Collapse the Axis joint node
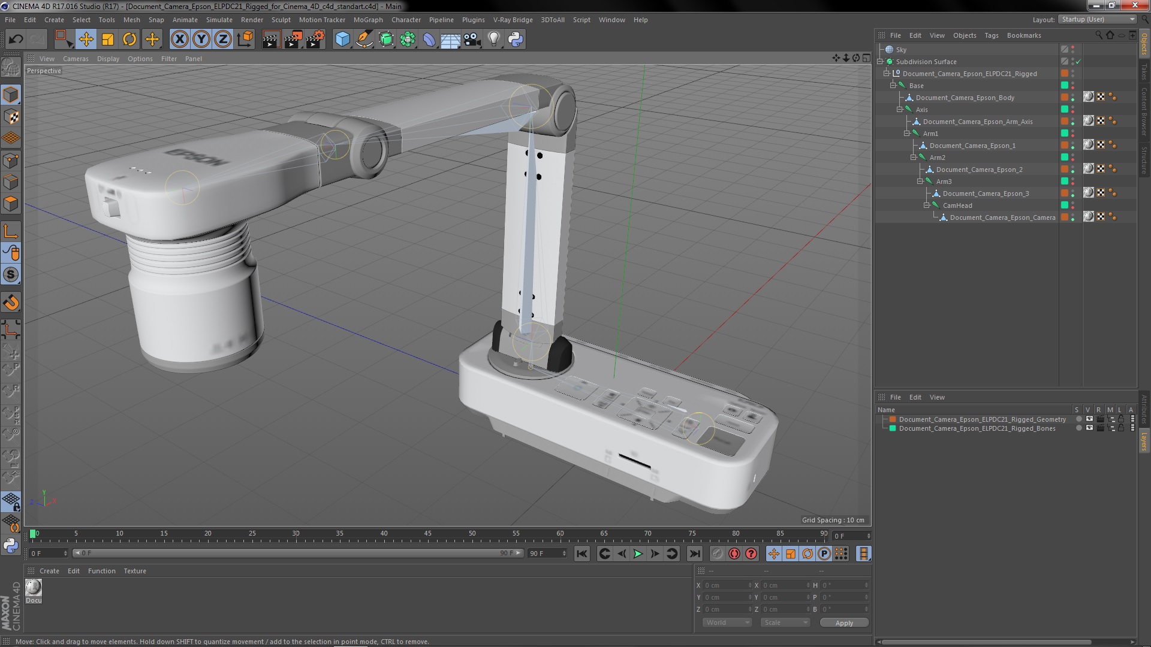The width and height of the screenshot is (1151, 647). (900, 110)
